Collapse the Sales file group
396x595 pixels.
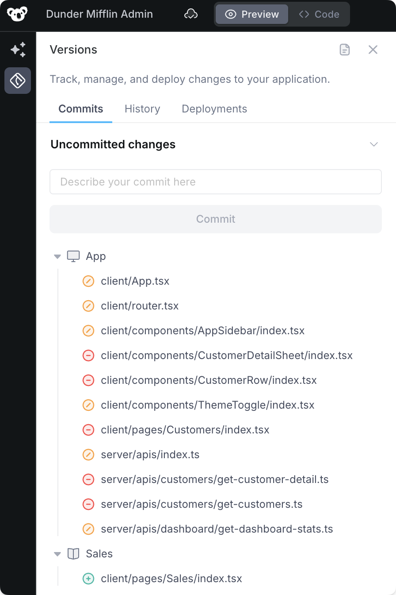click(x=57, y=554)
